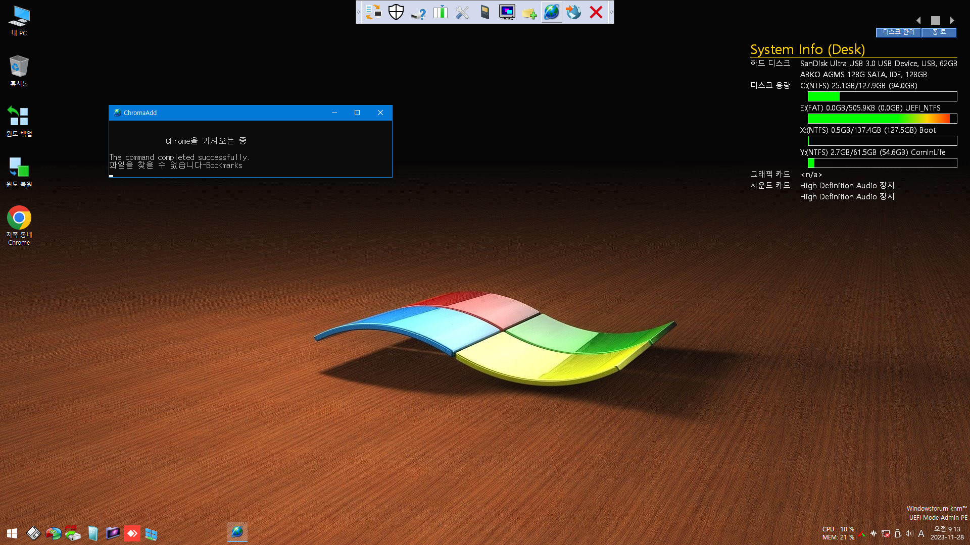Click the drive question-mark icon in toolbar
970x545 pixels.
coord(418,12)
